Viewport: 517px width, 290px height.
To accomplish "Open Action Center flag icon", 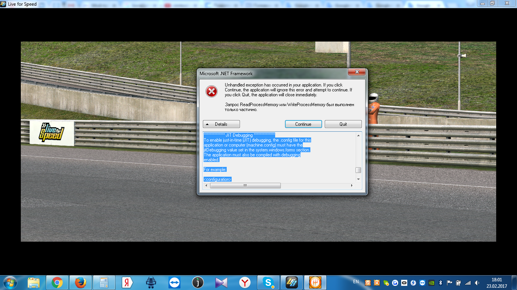I will 450,282.
